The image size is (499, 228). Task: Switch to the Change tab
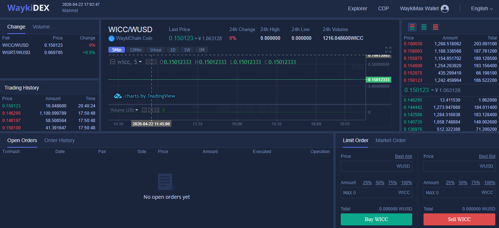tap(16, 27)
